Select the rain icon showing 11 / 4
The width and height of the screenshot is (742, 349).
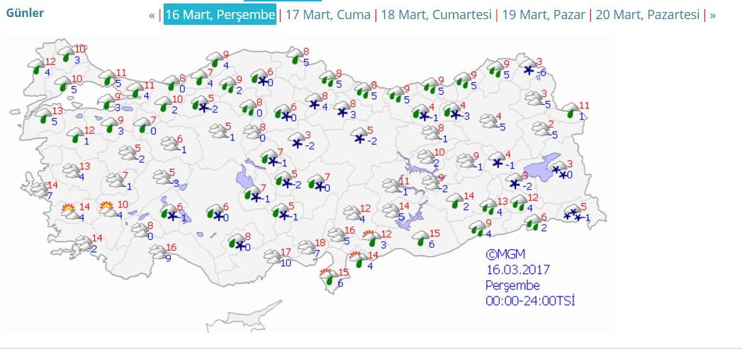(136, 90)
